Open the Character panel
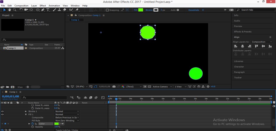 (x=239, y=67)
